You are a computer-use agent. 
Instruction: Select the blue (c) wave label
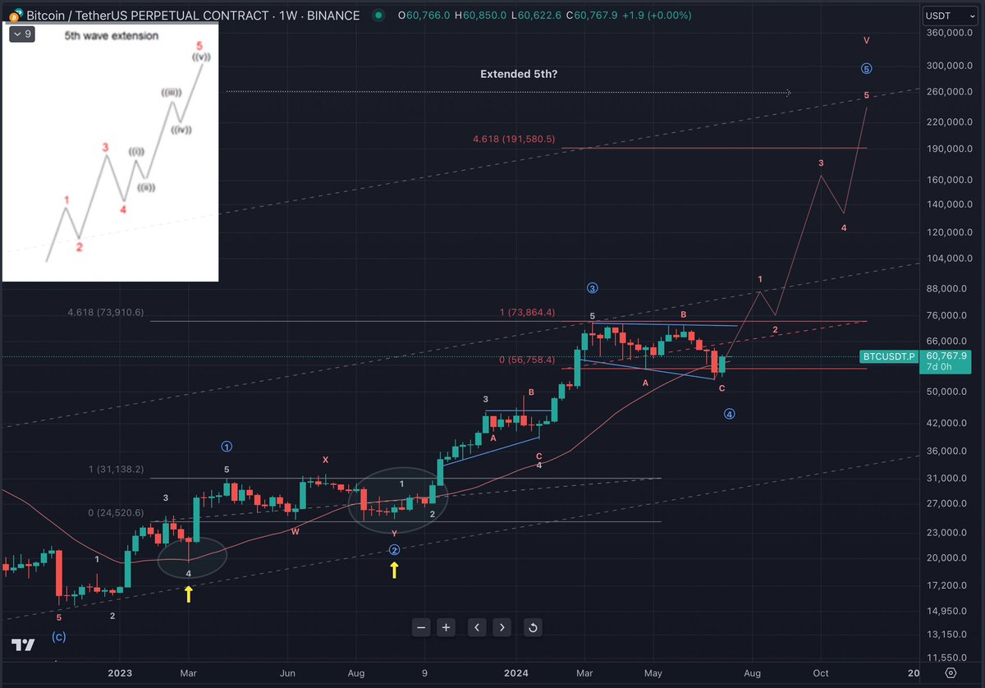(58, 636)
